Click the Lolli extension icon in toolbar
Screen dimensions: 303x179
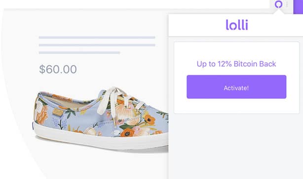point(278,4)
